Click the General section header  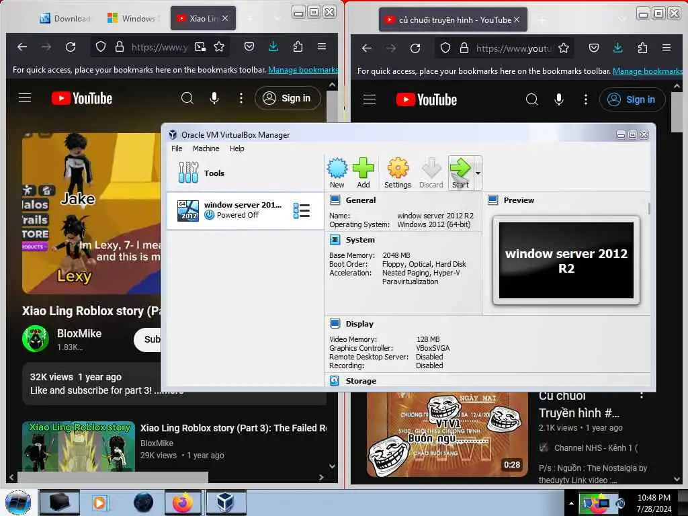click(x=360, y=200)
